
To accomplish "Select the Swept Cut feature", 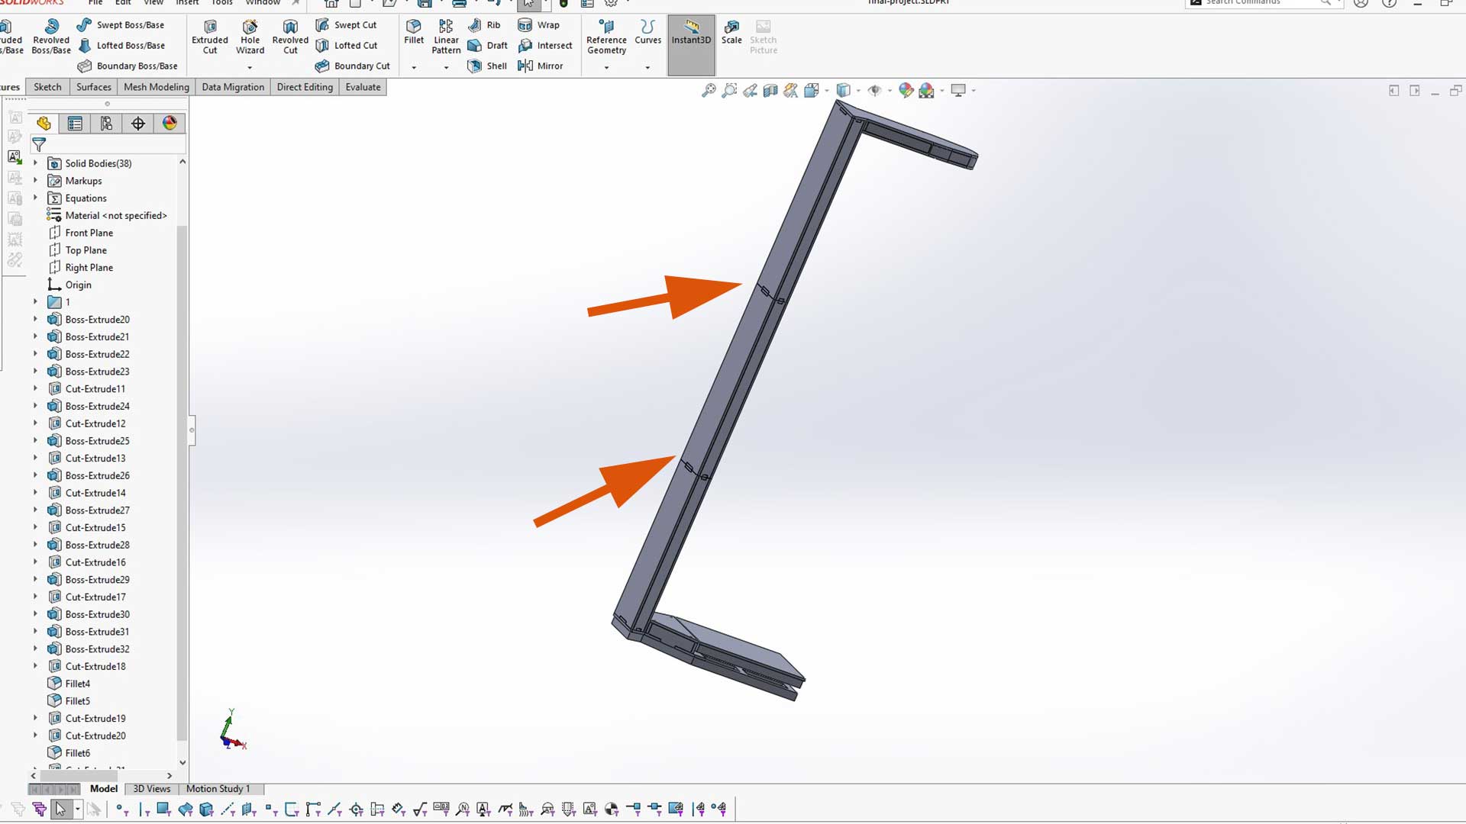I will [x=347, y=25].
